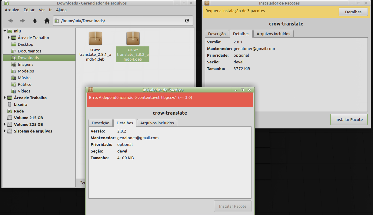Select Detalhes tab in back installer
Screen dimensions: 373x215
pyautogui.click(x=241, y=34)
